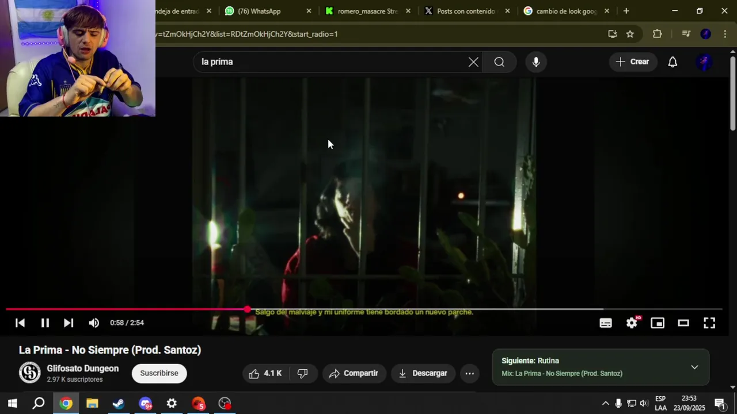This screenshot has width=737, height=414.
Task: Click the Glifosato Dungeon channel avatar
Action: [30, 373]
